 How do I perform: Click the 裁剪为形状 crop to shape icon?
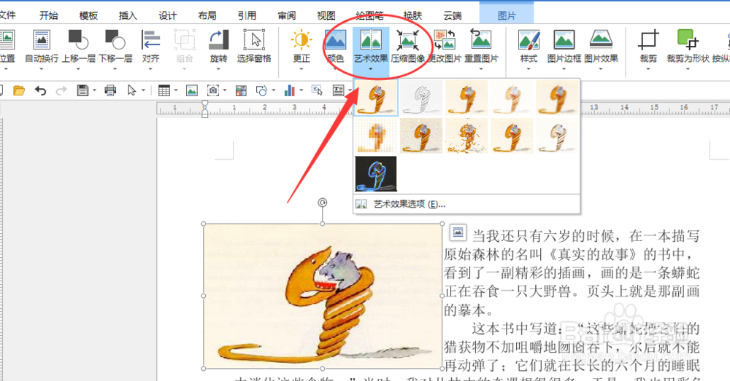(x=688, y=40)
